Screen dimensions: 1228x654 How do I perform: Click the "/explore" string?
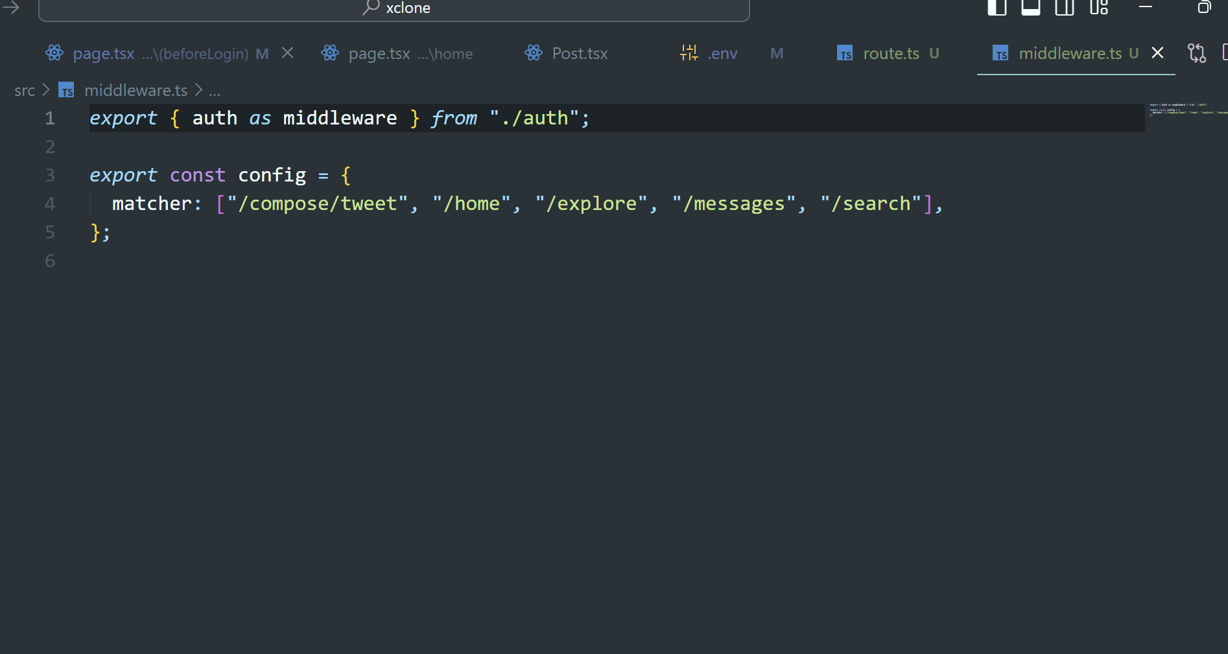tap(591, 204)
